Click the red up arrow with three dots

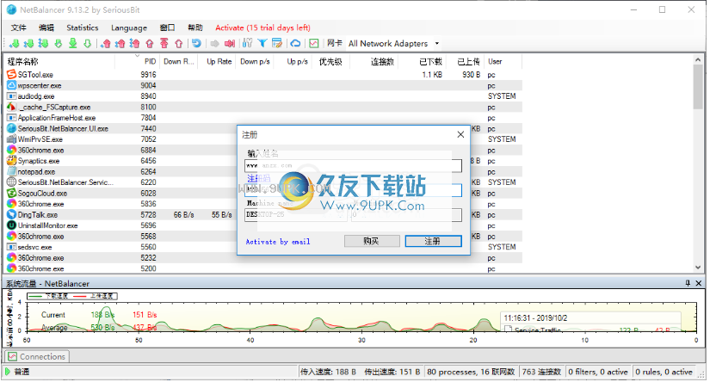click(134, 44)
